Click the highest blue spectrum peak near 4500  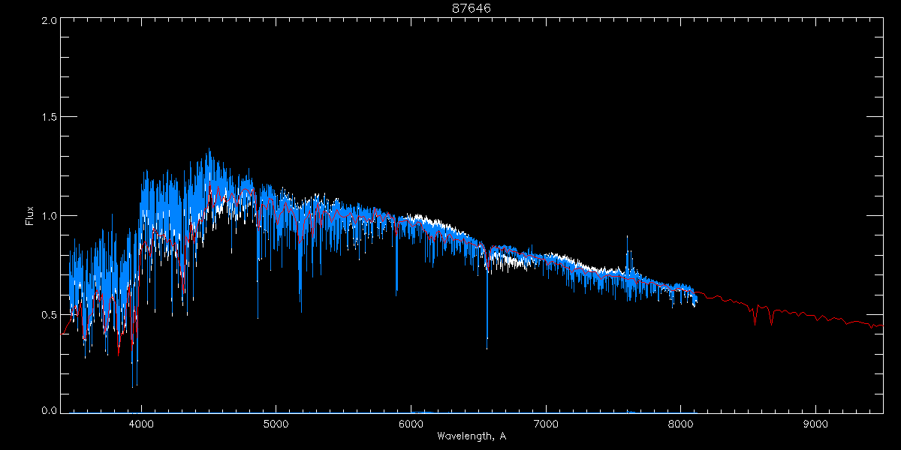coord(209,150)
